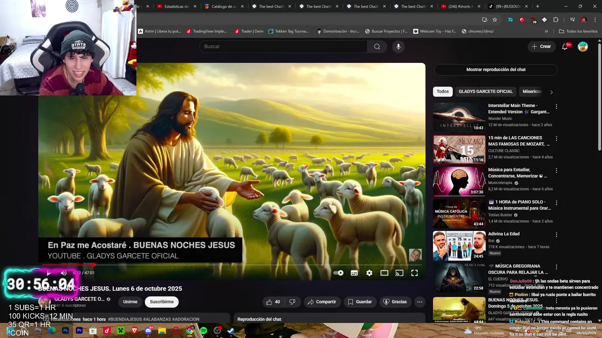The image size is (602, 338).
Task: Click the video progress bar
Action: pyautogui.click(x=231, y=265)
